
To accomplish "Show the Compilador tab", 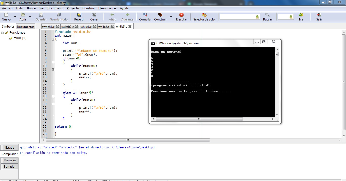I will click(10, 154).
